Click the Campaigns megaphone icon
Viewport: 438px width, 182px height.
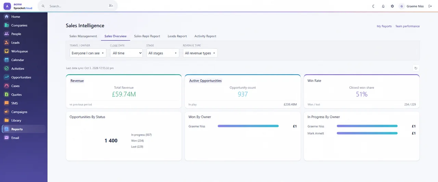coord(7,112)
